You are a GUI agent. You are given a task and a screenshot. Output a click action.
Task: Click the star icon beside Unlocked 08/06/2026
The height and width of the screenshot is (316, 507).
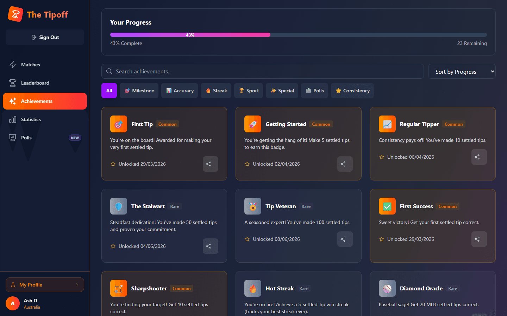247,239
